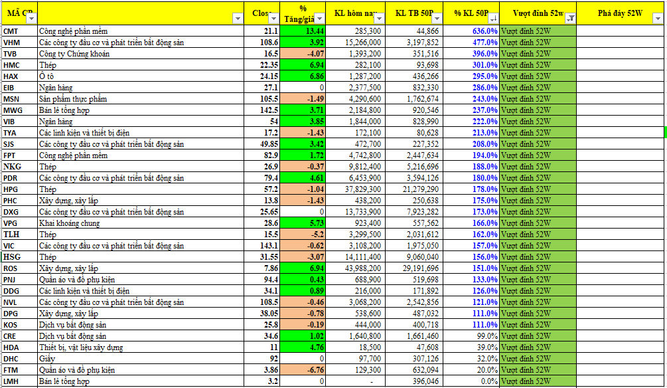Open the Phá đáy 52W filter dropdown

pos(660,19)
